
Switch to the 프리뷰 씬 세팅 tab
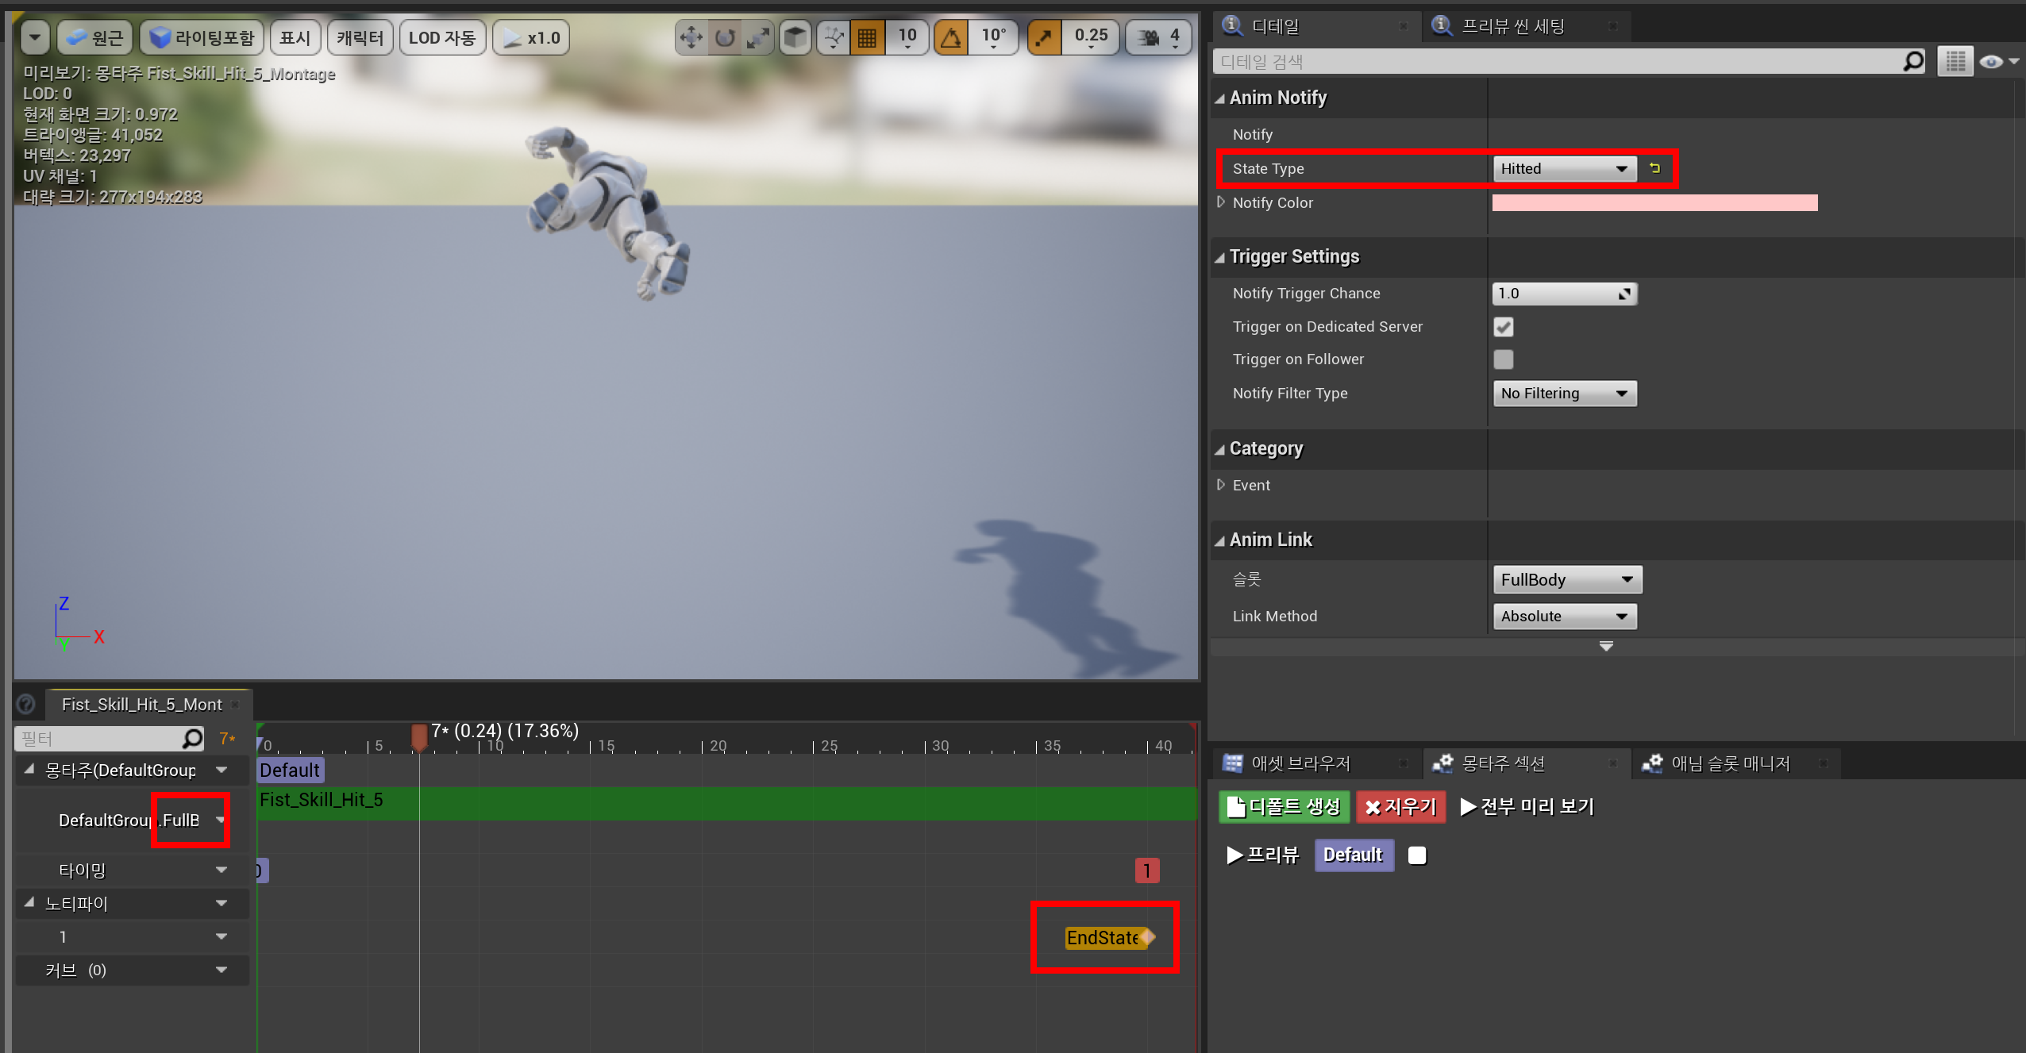coord(1513,26)
